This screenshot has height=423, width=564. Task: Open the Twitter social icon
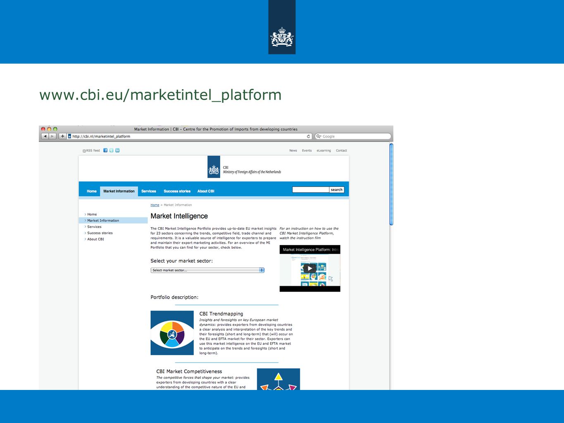pyautogui.click(x=111, y=150)
